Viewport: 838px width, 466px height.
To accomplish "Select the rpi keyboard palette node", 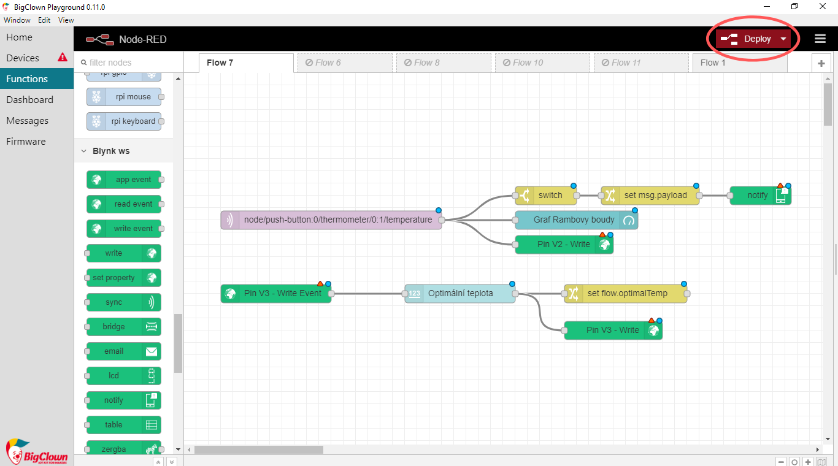I will pos(124,121).
